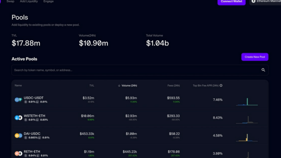Click the down-arrow sort icon beside Volume
The width and height of the screenshot is (281, 158).
pyautogui.click(x=119, y=85)
